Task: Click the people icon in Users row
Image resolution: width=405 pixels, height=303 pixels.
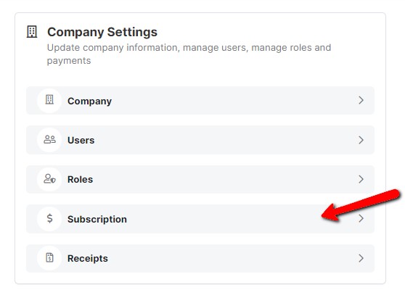Action: point(49,139)
